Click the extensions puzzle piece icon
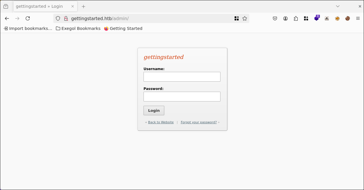Screen dimensions: 364x190 click(x=296, y=18)
